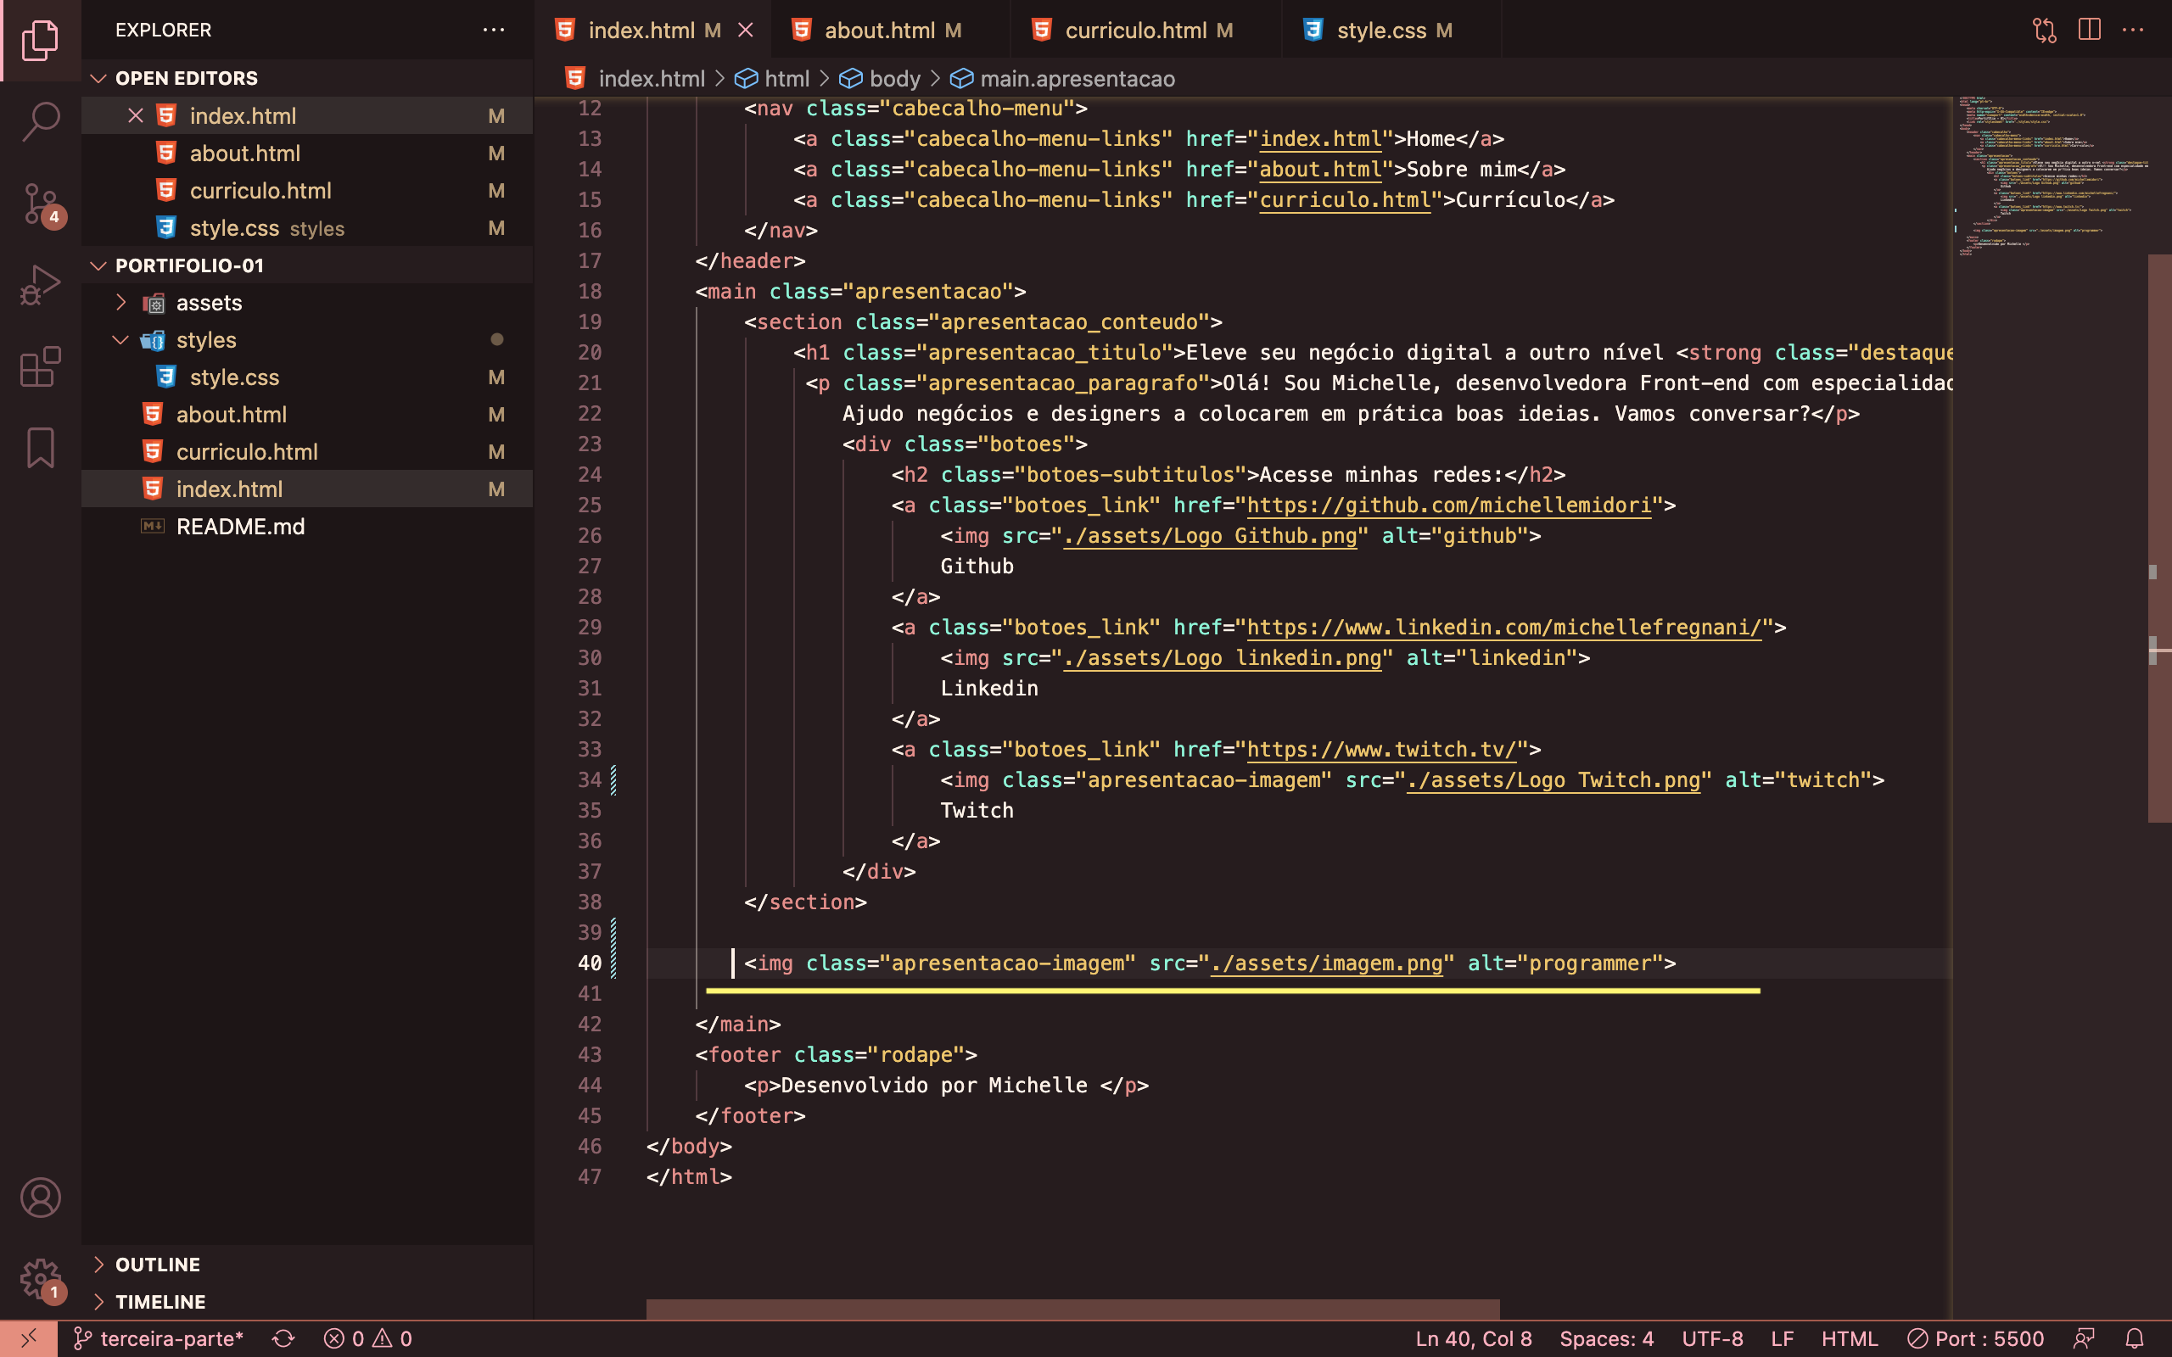Viewport: 2172px width, 1357px height.
Task: Click the feedback person icon in status bar
Action: pyautogui.click(x=2084, y=1338)
